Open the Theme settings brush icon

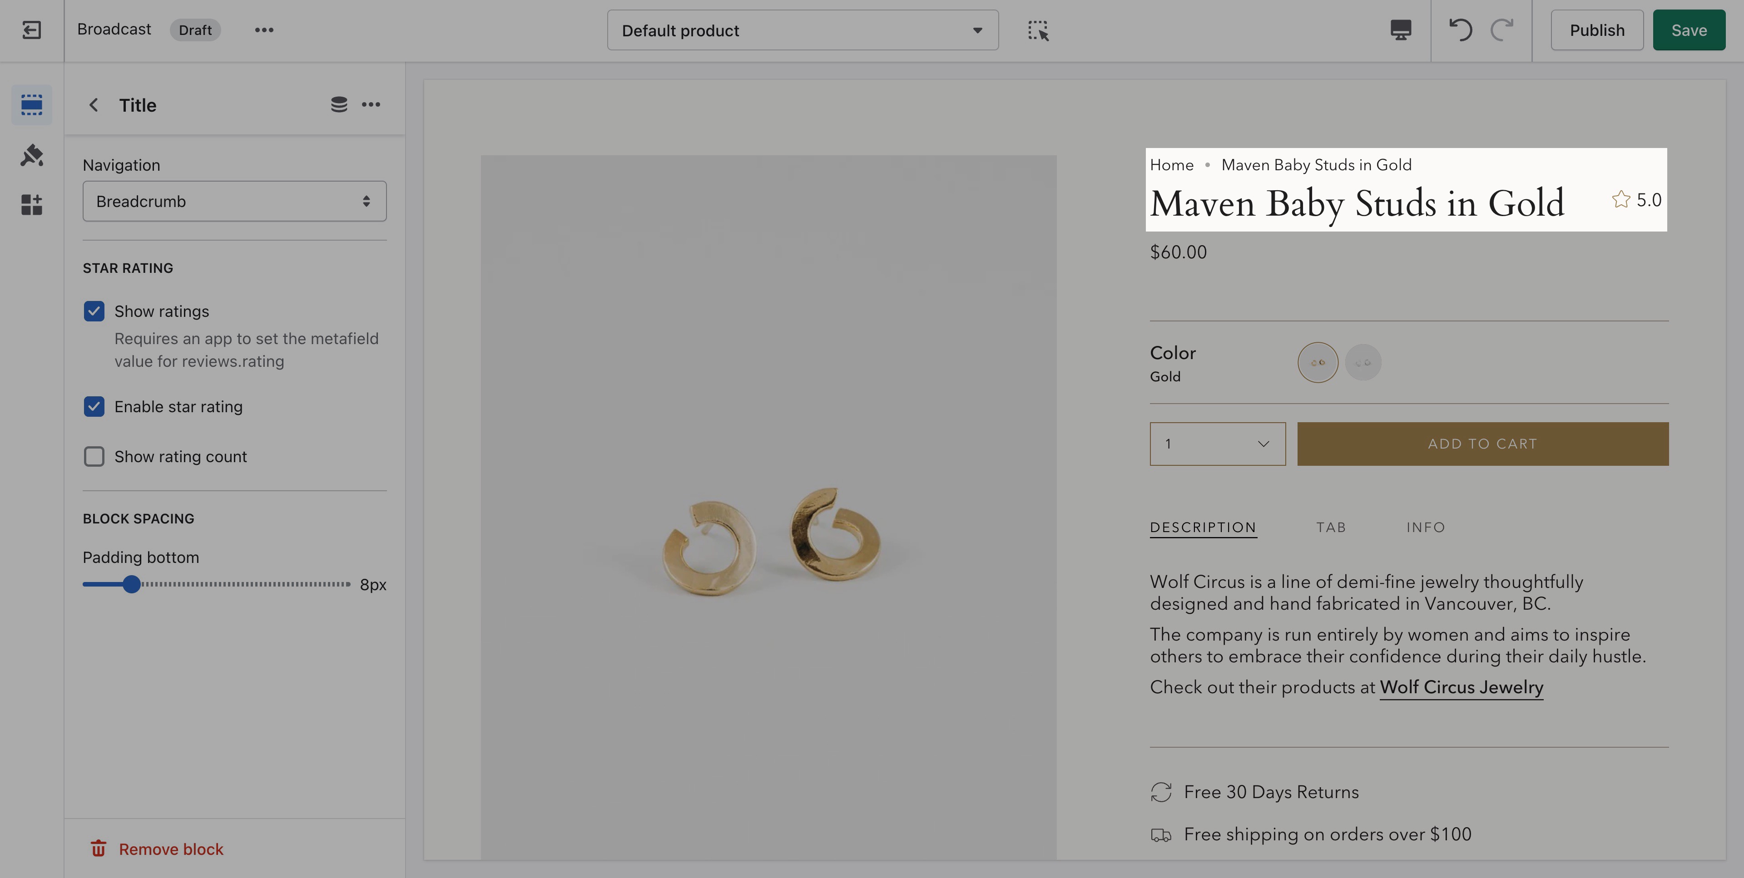point(32,155)
